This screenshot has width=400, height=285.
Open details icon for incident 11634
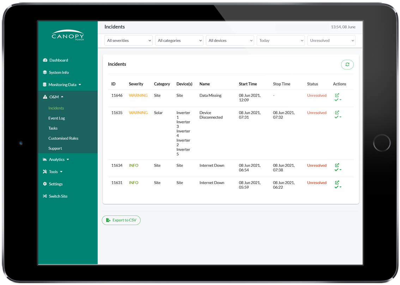[337, 165]
